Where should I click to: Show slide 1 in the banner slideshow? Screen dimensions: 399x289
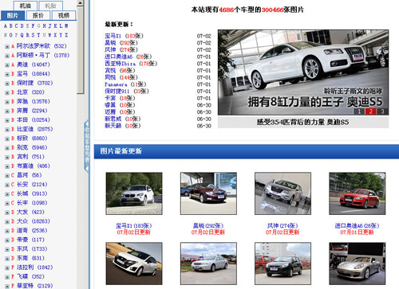[x=359, y=111]
